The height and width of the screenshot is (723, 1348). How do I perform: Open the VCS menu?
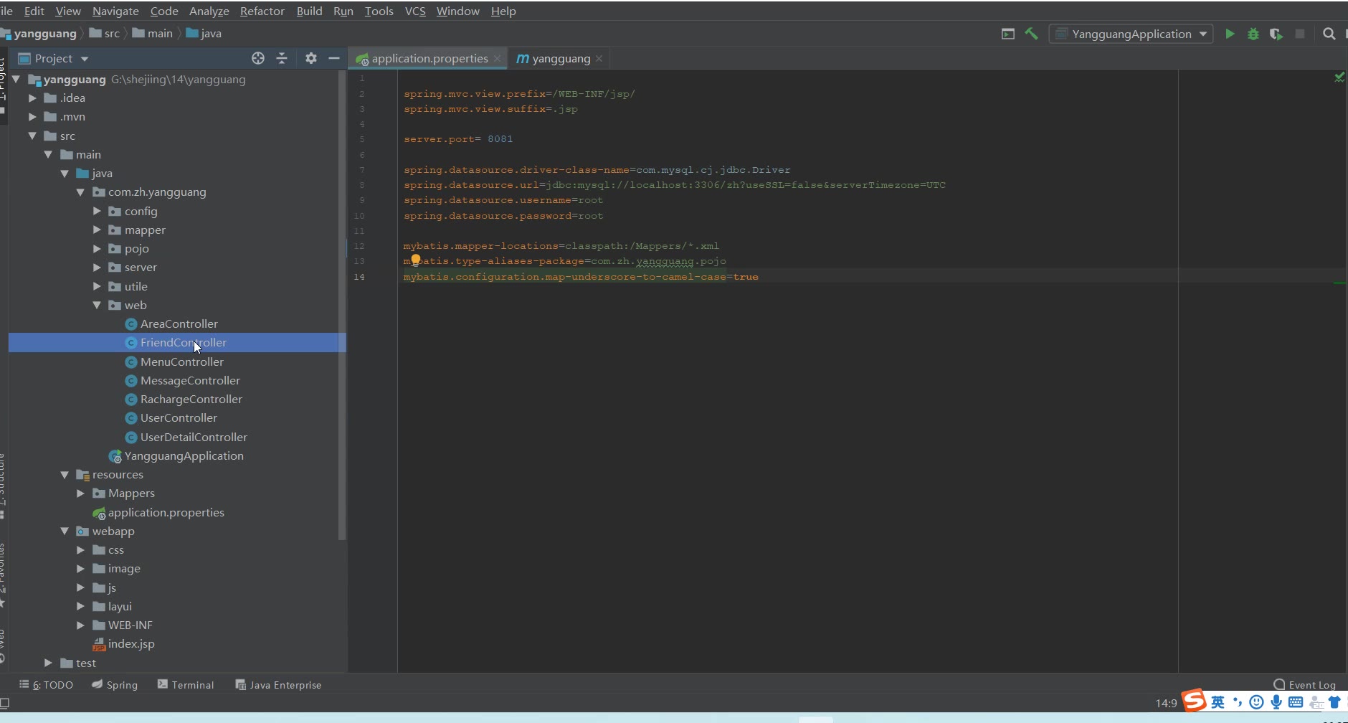415,11
